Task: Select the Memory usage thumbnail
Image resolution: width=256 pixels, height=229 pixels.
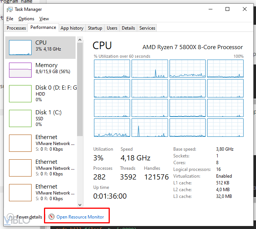Action: (x=20, y=70)
